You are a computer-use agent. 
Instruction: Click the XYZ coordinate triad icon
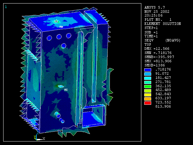tap(39, 136)
